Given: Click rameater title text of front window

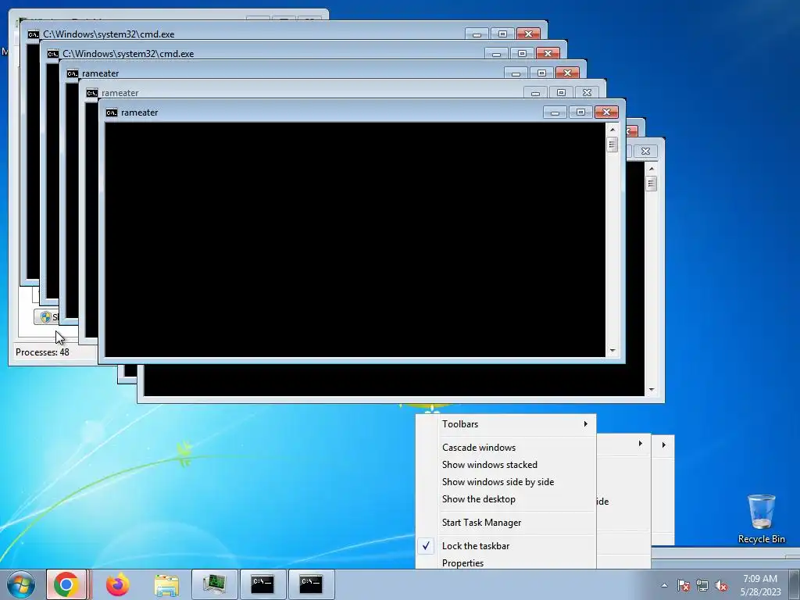Looking at the screenshot, I should [x=139, y=112].
